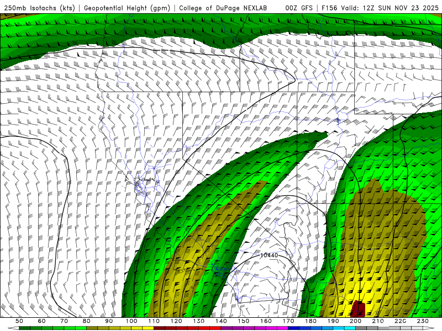Click the 210 value on the color scale
This screenshot has height=331, width=442.
(378, 321)
